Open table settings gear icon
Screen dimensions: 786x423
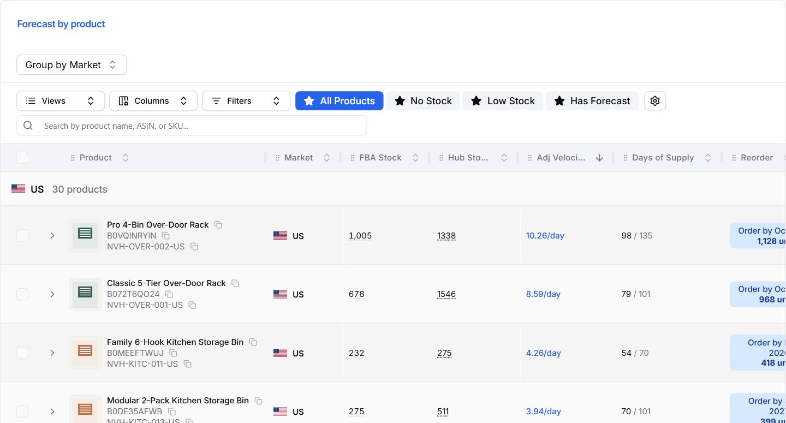coord(655,101)
